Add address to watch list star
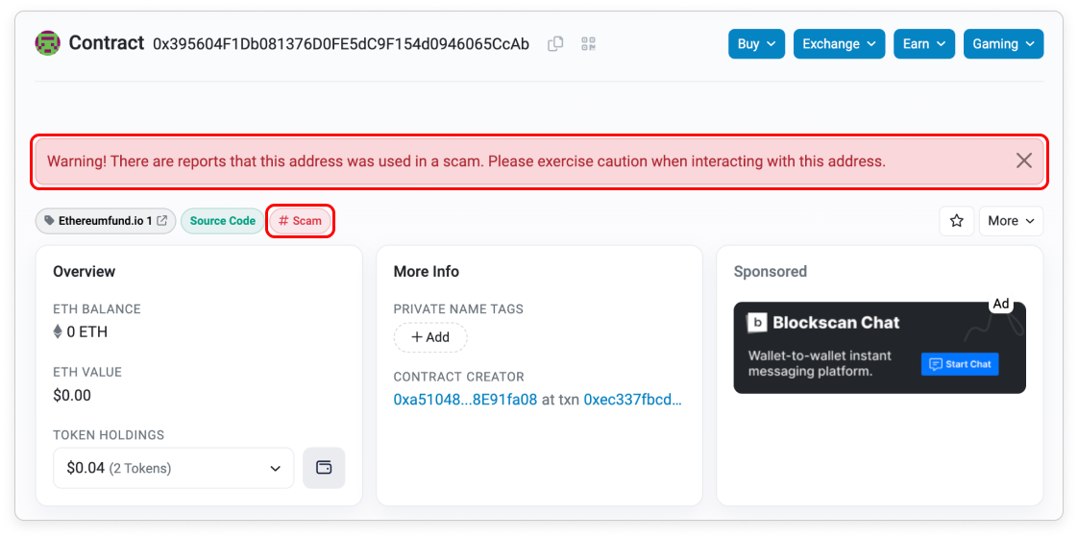Screen dimensions: 1078x539 [956, 221]
